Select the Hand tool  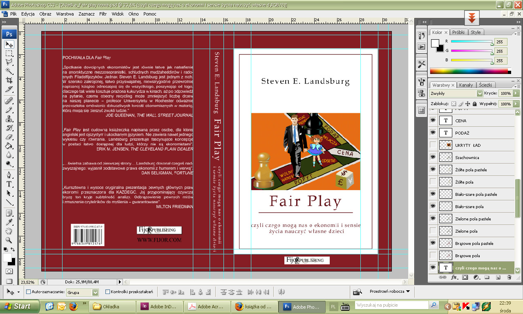pyautogui.click(x=9, y=231)
